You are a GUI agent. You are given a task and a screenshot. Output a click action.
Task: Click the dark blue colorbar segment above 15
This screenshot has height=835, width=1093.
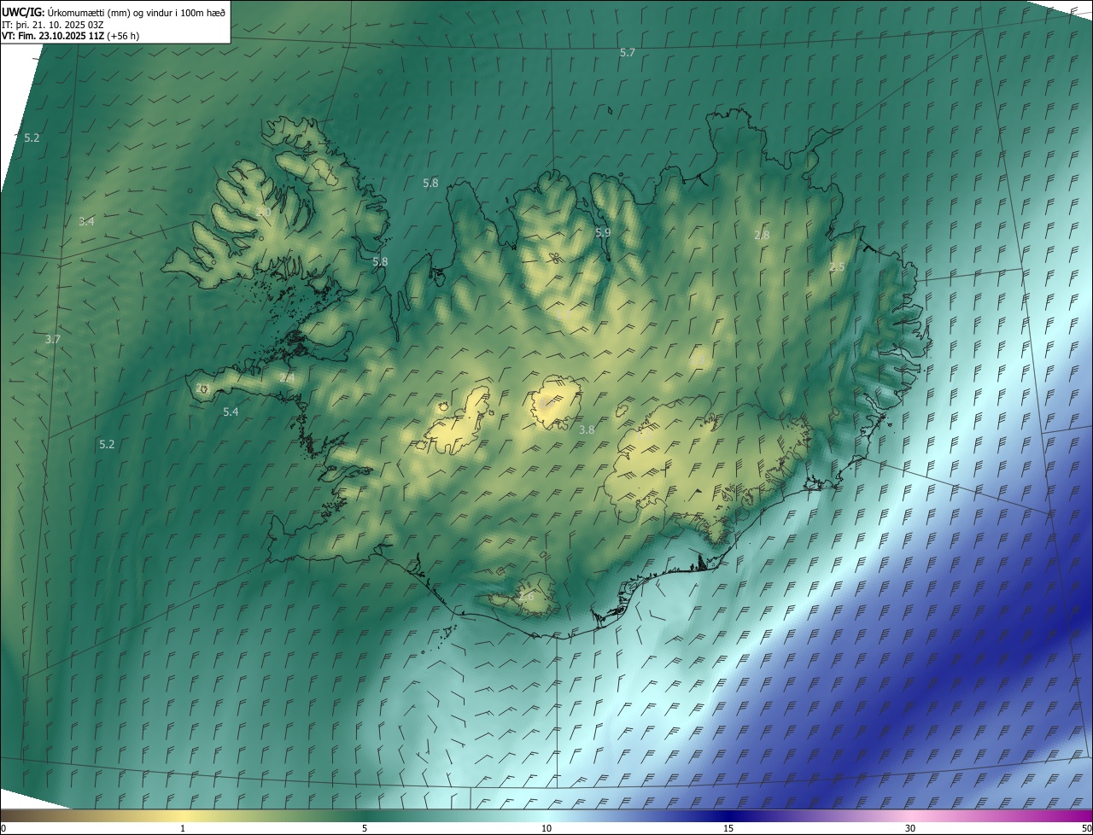(x=728, y=815)
